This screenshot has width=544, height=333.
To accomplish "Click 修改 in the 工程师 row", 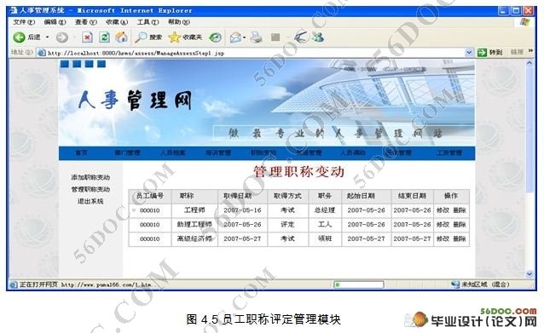I will click(443, 210).
